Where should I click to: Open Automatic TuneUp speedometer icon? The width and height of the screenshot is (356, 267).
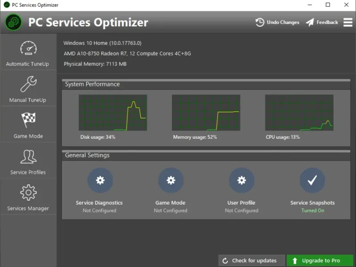point(28,48)
